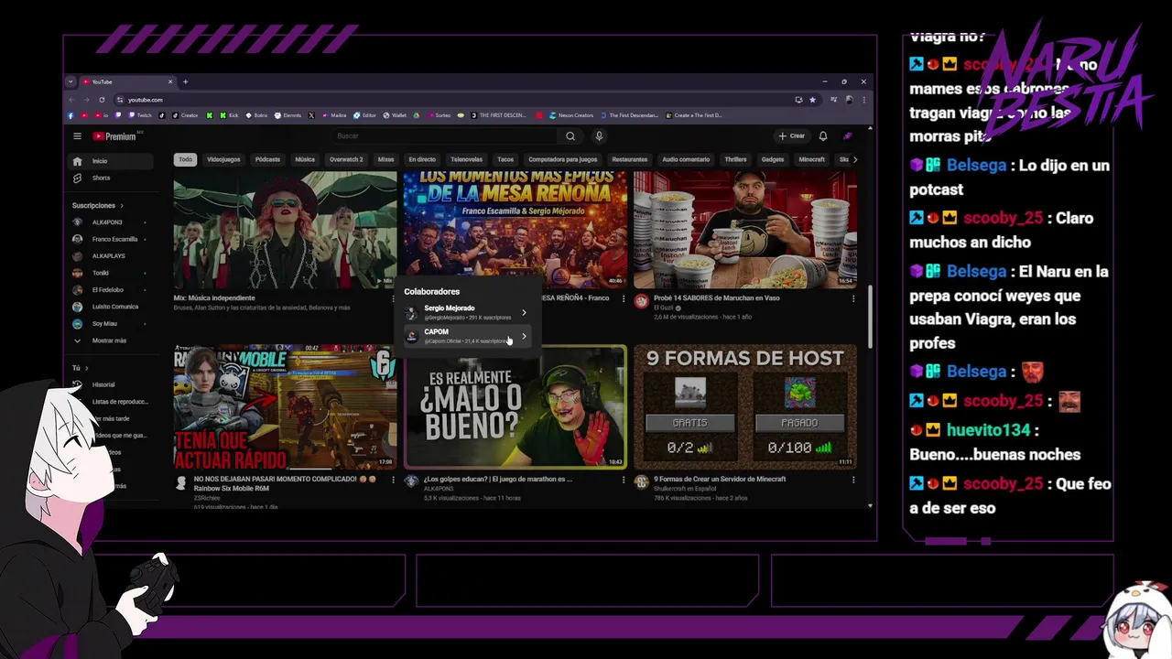
Task: Expand the Suscripciones section
Action: click(x=98, y=205)
